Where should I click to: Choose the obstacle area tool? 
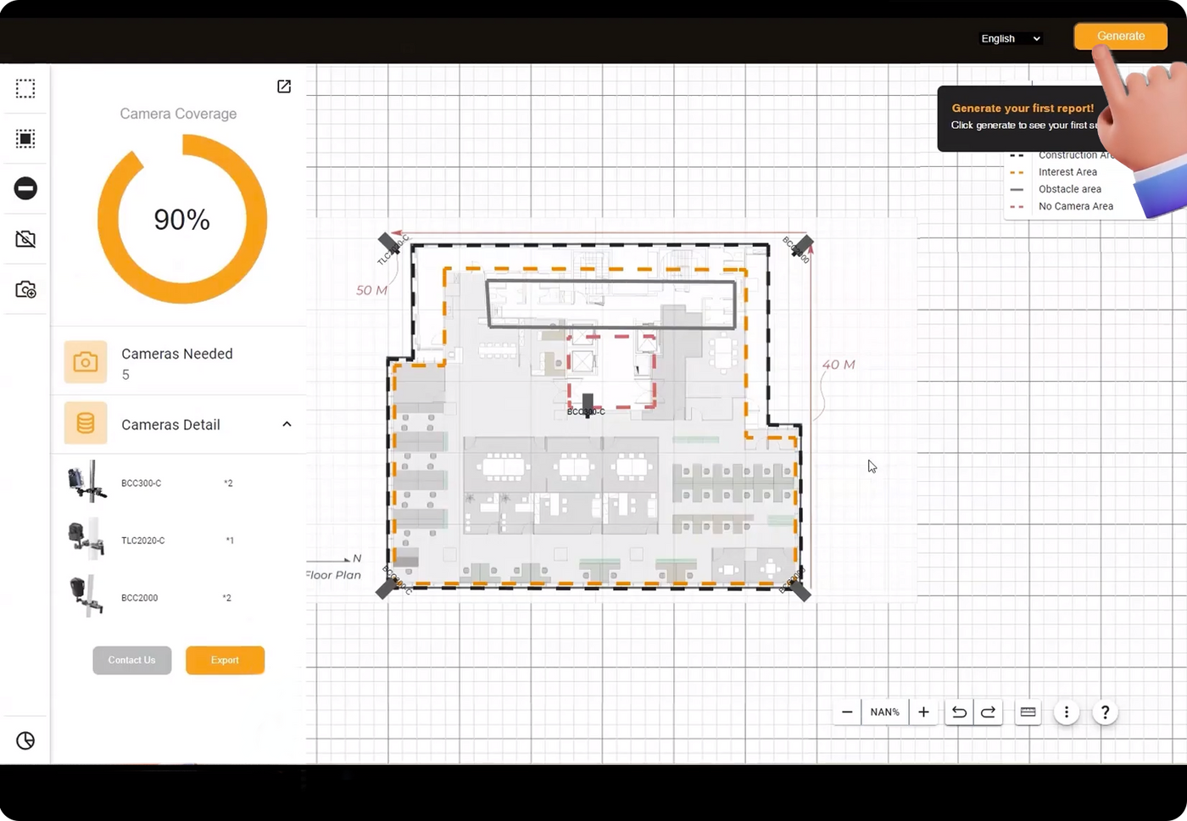25,188
